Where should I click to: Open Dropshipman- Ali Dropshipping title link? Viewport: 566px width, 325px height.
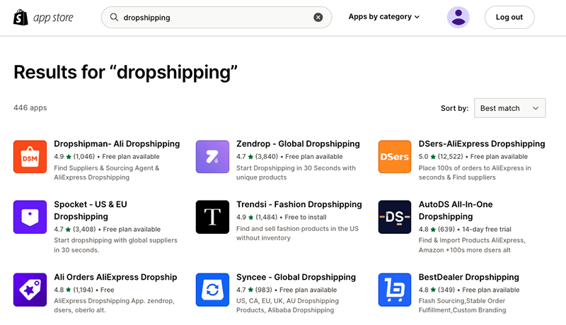point(117,143)
